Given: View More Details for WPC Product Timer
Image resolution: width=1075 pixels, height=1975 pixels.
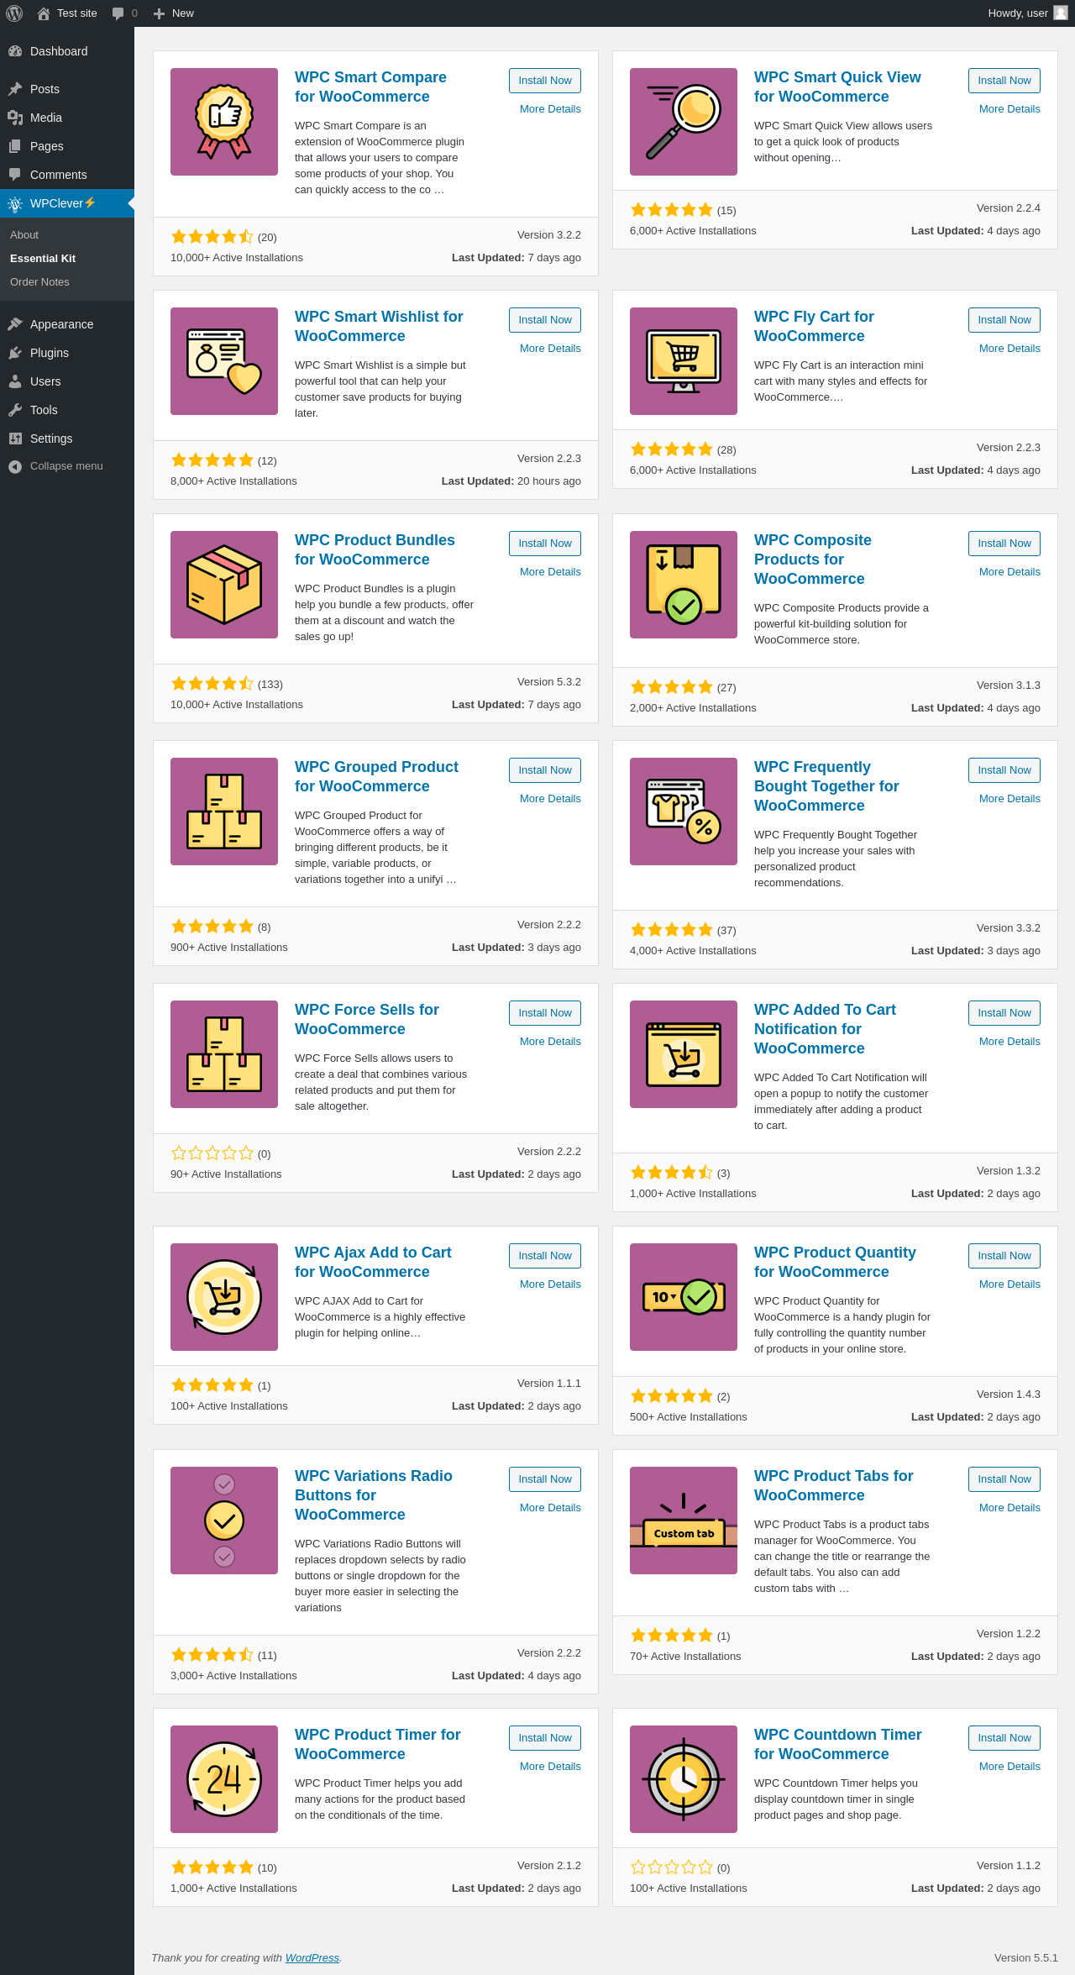Looking at the screenshot, I should (x=550, y=1767).
